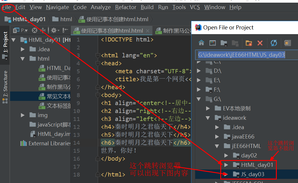This screenshot has height=183, width=298.
Task: Open the Edit menu
Action: pyautogui.click(x=20, y=7)
